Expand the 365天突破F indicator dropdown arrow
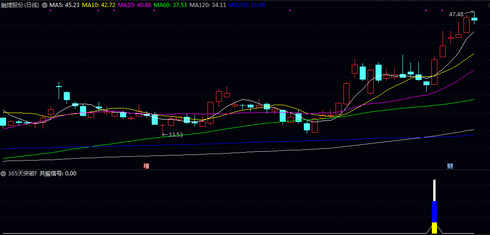 coord(4,174)
